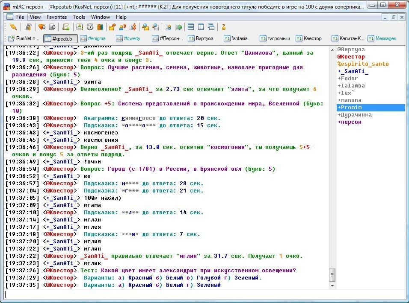Open the DCC Options icon
Viewport: 409px width, 303px height.
133,27
